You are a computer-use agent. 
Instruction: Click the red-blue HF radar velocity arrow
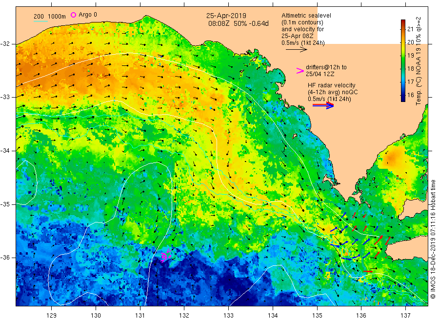(x=323, y=105)
